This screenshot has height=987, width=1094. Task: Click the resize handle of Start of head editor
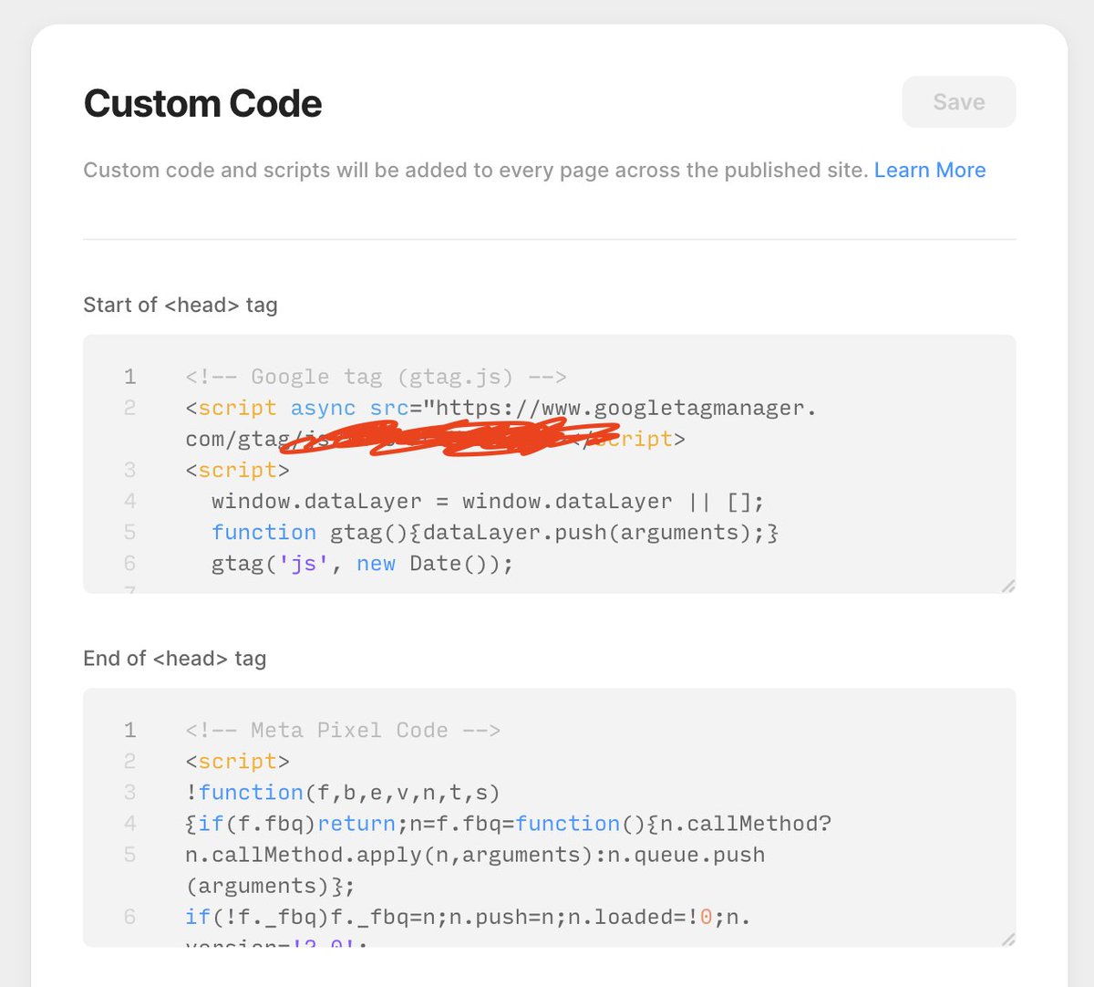1007,586
